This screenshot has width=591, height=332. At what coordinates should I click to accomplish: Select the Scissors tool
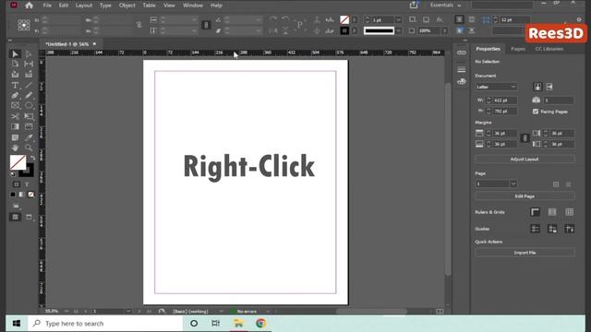click(15, 116)
